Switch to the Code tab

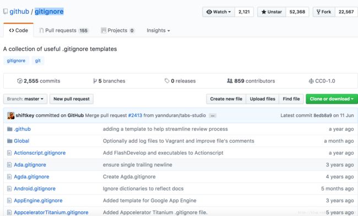pyautogui.click(x=19, y=30)
